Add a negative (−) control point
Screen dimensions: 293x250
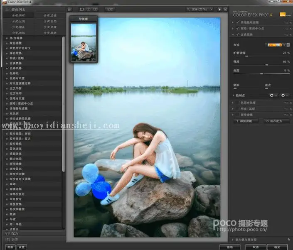tap(285, 96)
